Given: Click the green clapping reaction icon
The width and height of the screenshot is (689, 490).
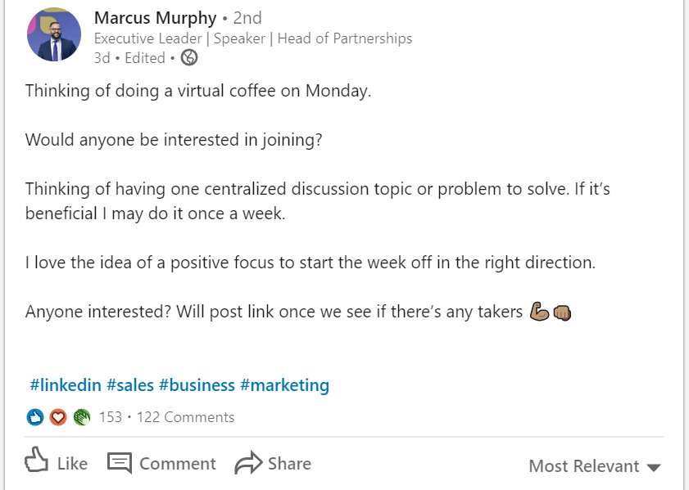Looking at the screenshot, I should tap(80, 417).
